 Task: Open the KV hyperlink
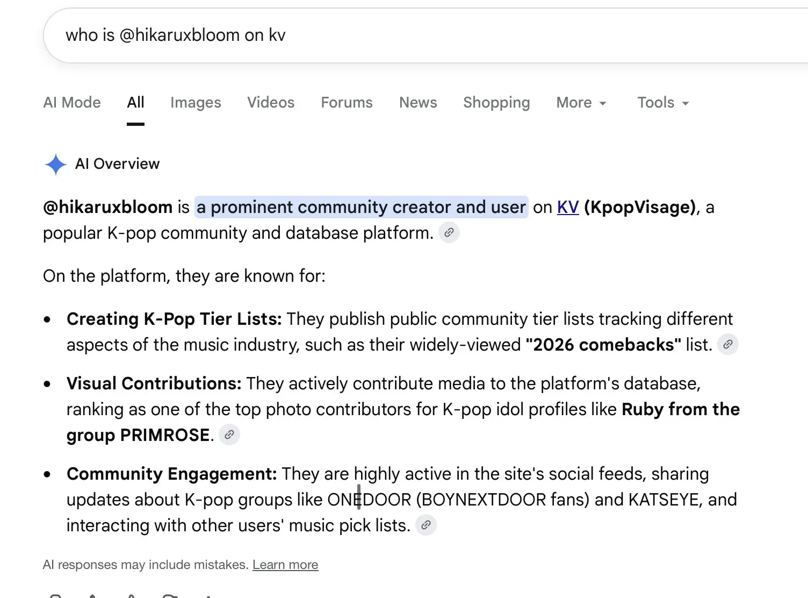coord(568,207)
